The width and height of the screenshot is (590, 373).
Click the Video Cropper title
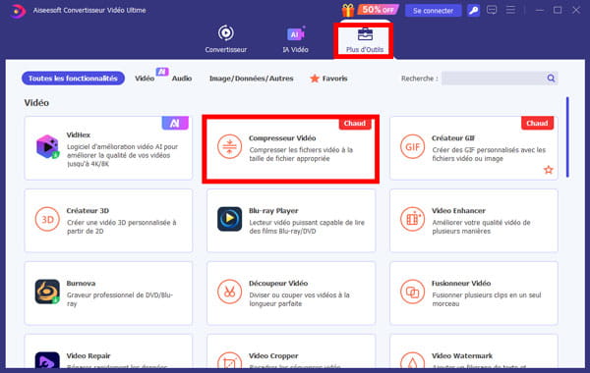point(273,355)
